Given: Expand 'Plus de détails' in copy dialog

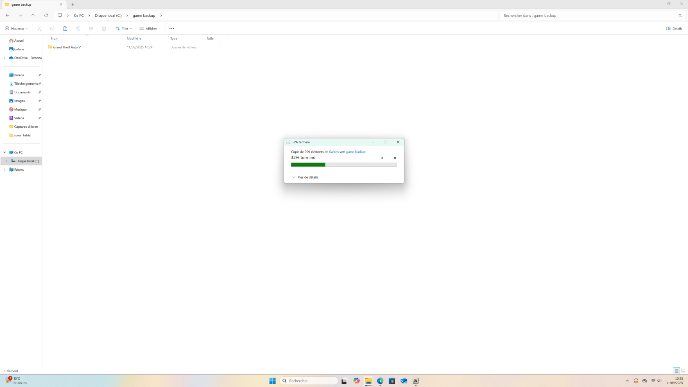Looking at the screenshot, I should [x=305, y=177].
